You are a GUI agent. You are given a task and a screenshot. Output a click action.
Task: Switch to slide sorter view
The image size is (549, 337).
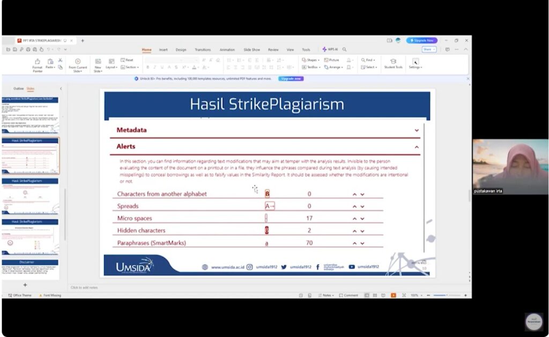[x=375, y=295]
